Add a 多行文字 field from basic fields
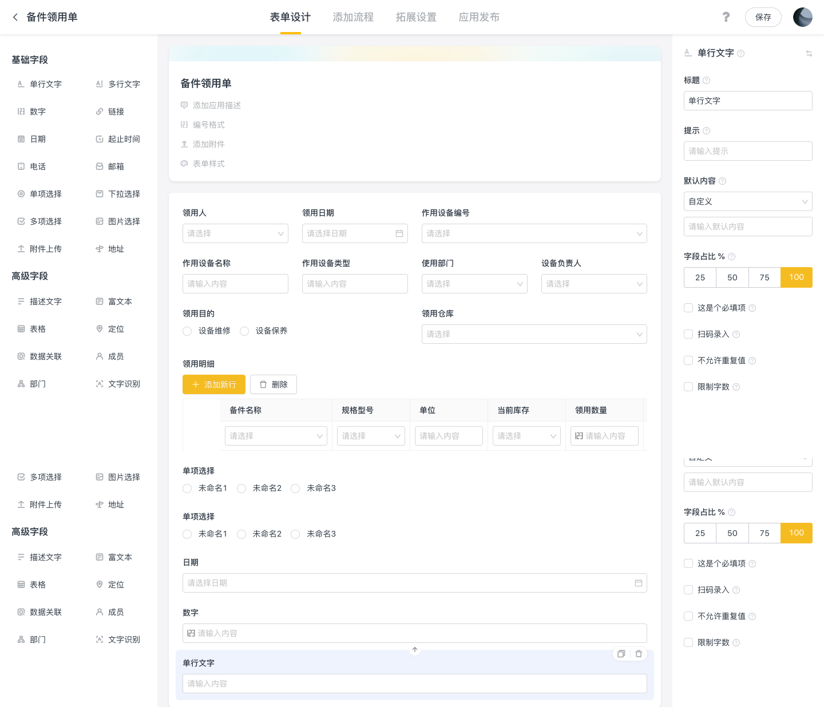Viewport: 824px width, 707px height. coord(118,84)
